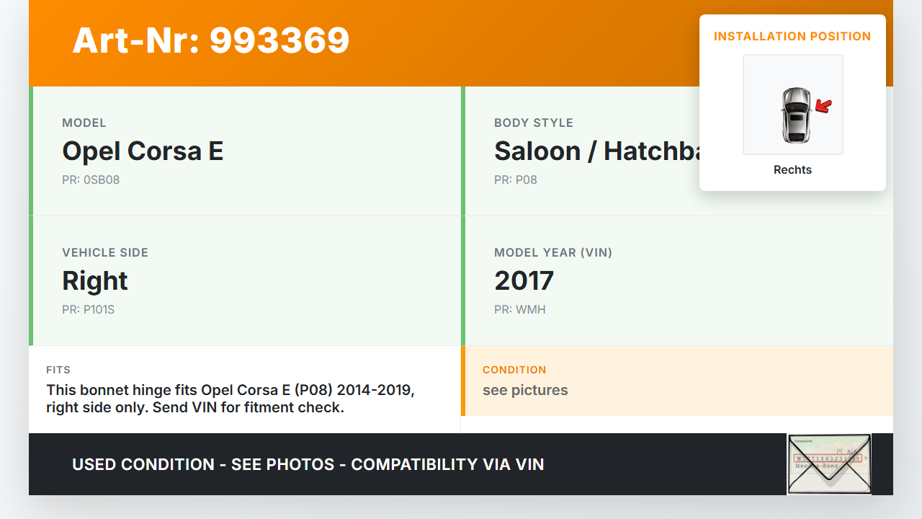Click the see pictures text
This screenshot has height=519, width=922.
tap(525, 391)
